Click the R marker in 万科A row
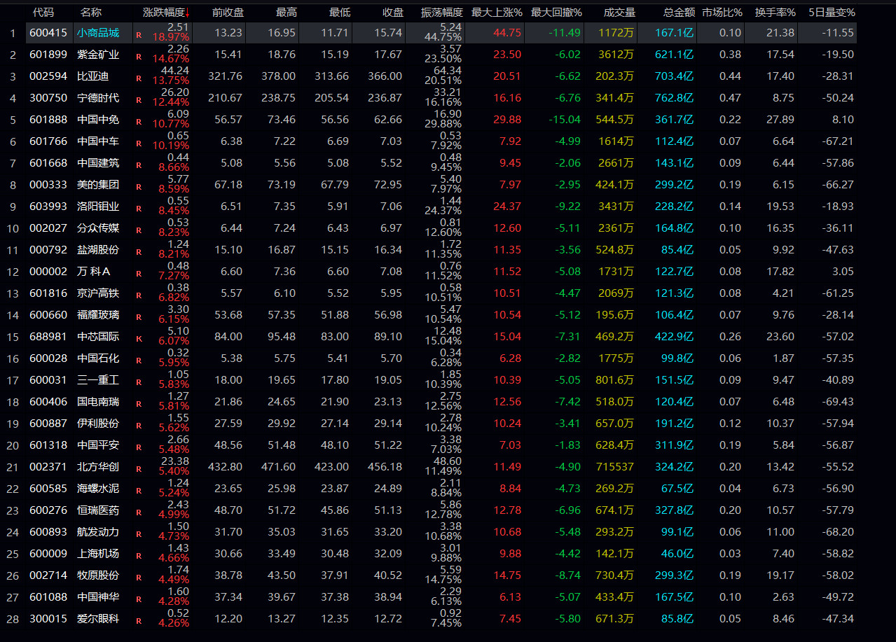The image size is (896, 642). click(138, 272)
